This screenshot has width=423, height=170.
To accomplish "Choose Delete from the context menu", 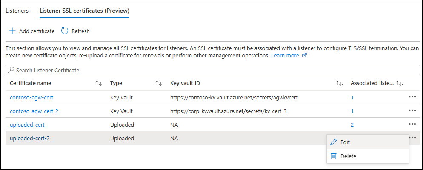I will point(348,156).
